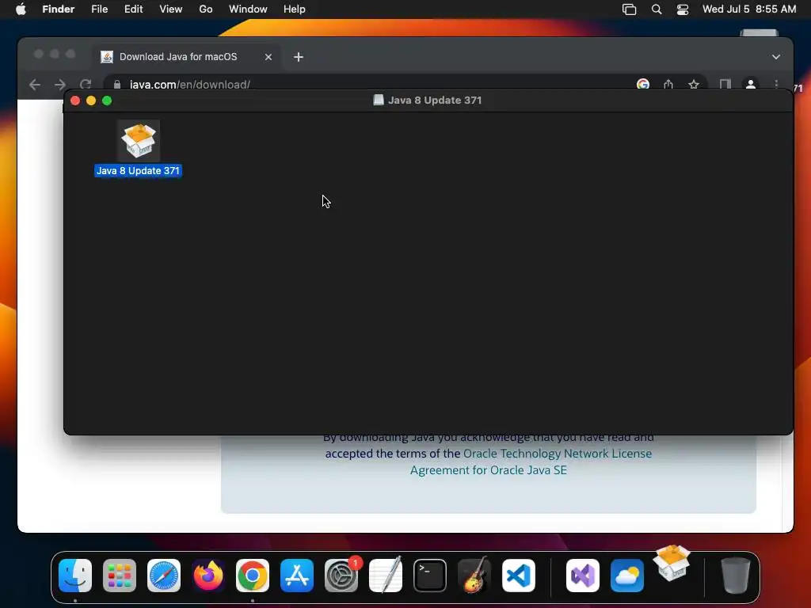
Task: Click the Google icon in Chrome's address bar
Action: pos(643,84)
